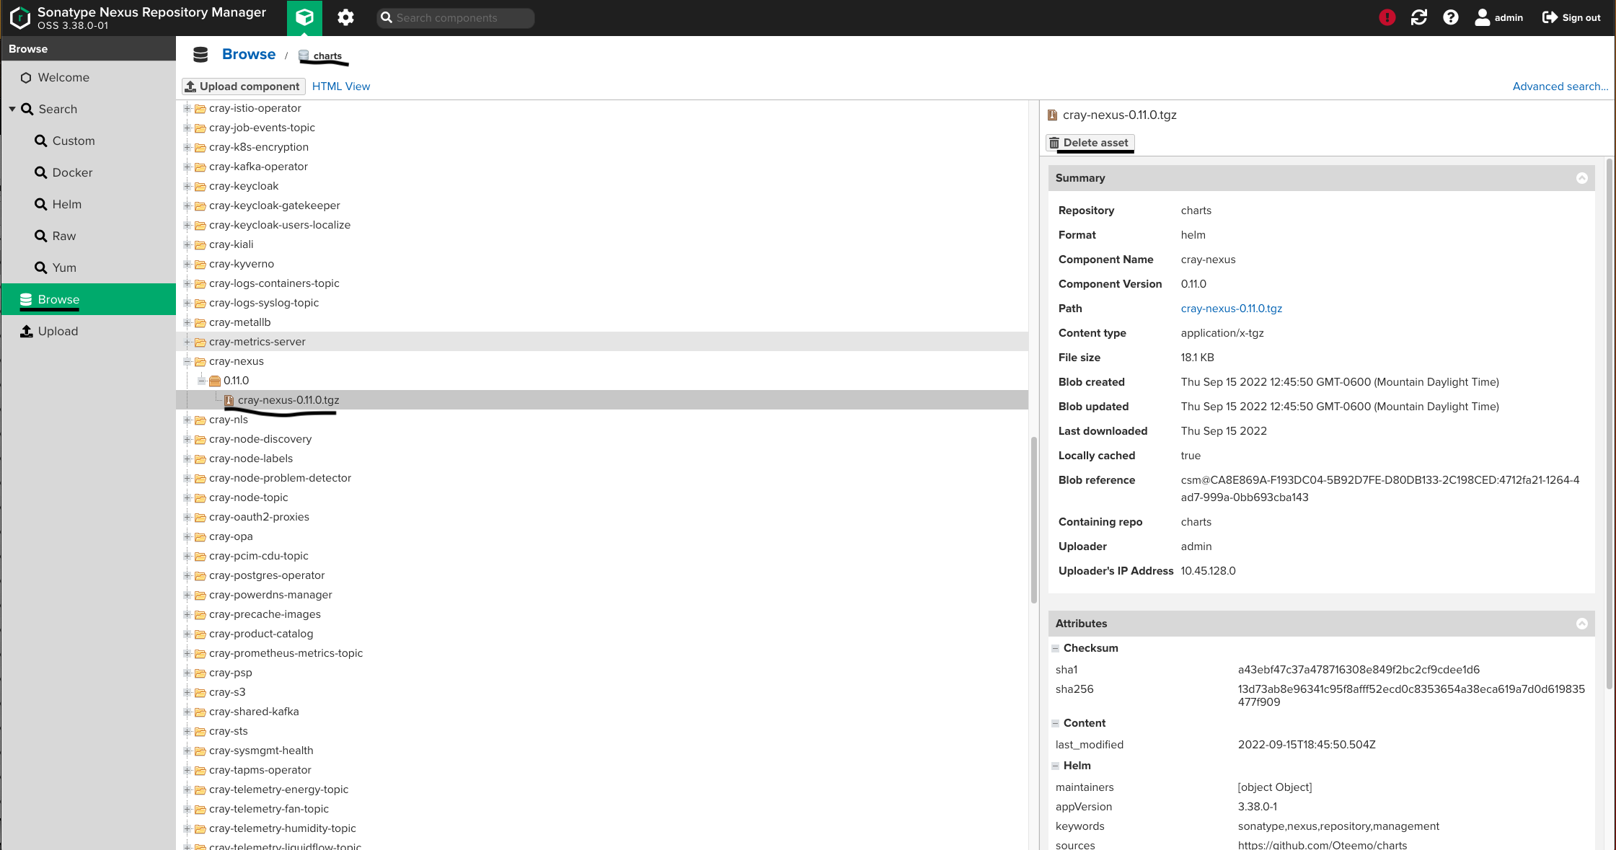Focus the Search components field
The width and height of the screenshot is (1616, 850).
tap(456, 18)
